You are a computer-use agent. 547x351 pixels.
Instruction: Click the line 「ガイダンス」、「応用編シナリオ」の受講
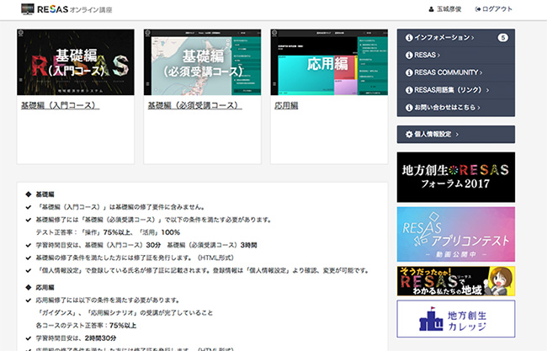(x=125, y=312)
